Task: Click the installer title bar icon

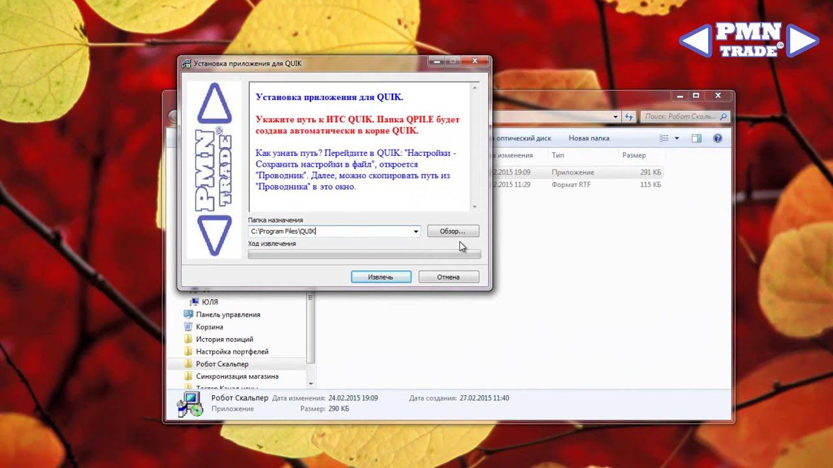Action: click(x=186, y=64)
